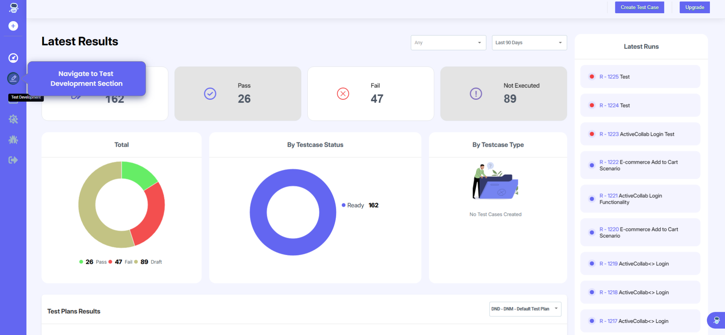Click the Create Test Case button
This screenshot has height=335, width=725.
[639, 8]
